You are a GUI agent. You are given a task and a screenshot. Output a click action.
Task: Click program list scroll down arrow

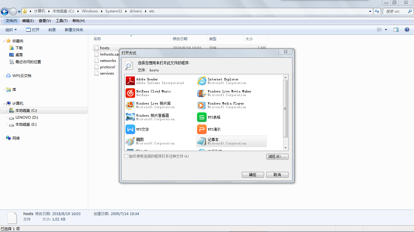[285, 148]
